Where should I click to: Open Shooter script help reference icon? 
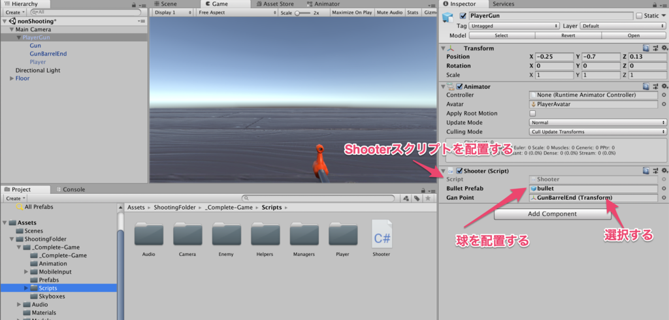pos(646,170)
